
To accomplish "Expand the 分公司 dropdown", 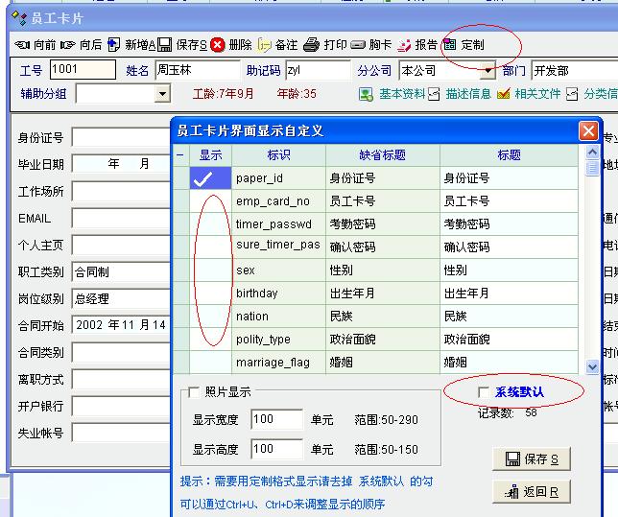I will click(x=487, y=71).
